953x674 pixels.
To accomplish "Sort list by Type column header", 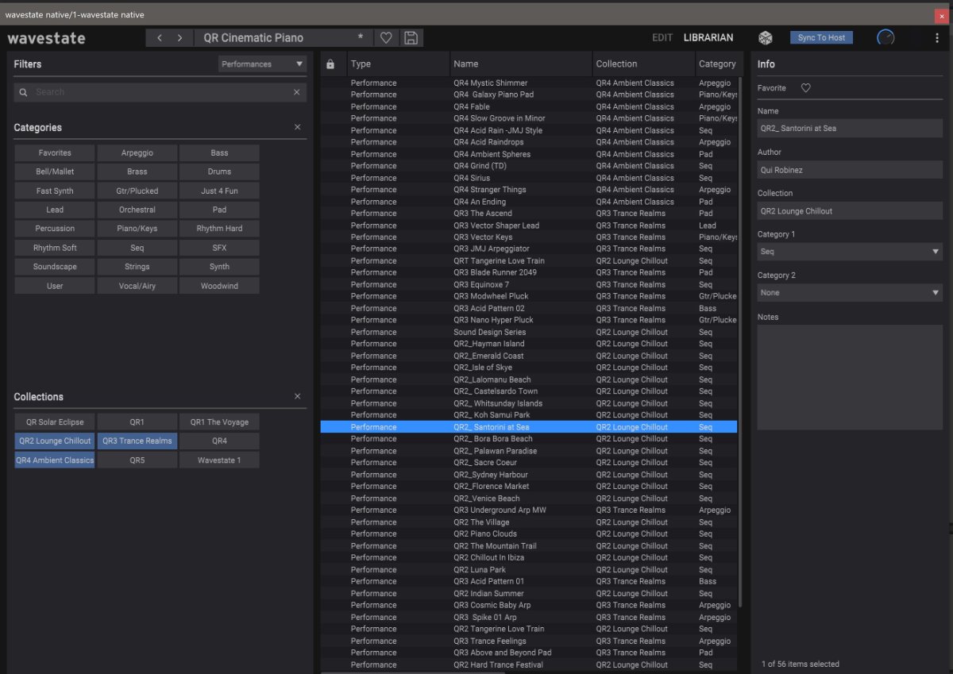I will point(397,64).
